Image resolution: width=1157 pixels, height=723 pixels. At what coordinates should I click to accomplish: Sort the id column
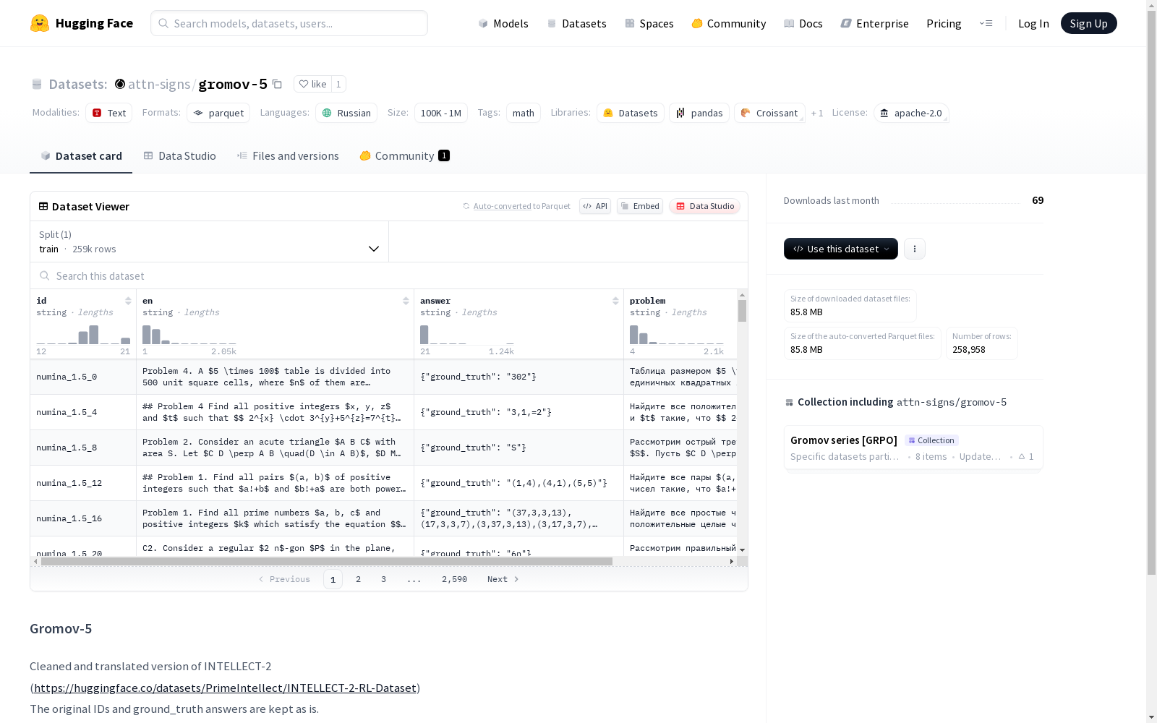(x=128, y=301)
